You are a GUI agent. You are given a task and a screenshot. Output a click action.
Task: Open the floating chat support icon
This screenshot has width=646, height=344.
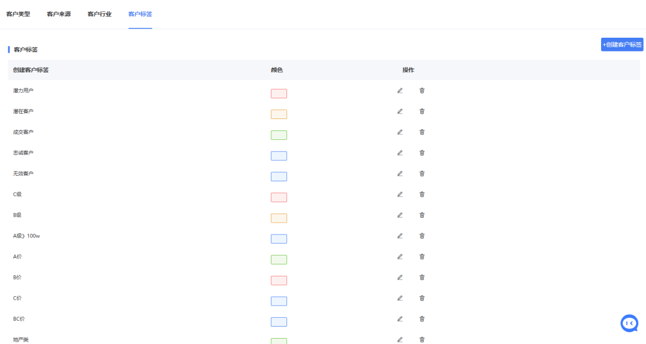(x=629, y=324)
